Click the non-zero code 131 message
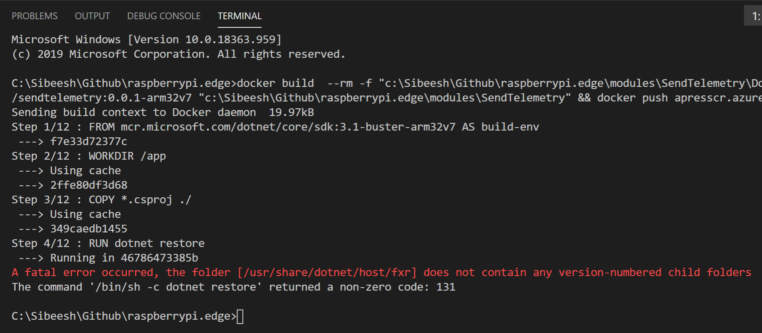Image resolution: width=762 pixels, height=333 pixels. pyautogui.click(x=233, y=287)
